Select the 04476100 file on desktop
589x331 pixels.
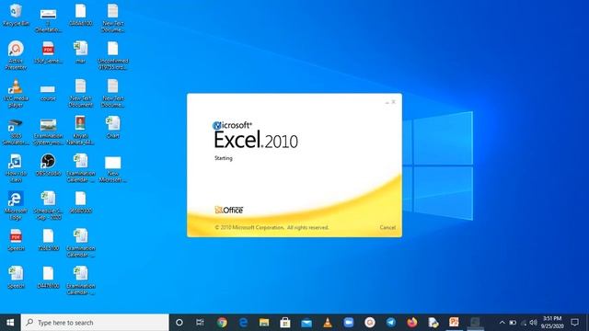pos(48,277)
